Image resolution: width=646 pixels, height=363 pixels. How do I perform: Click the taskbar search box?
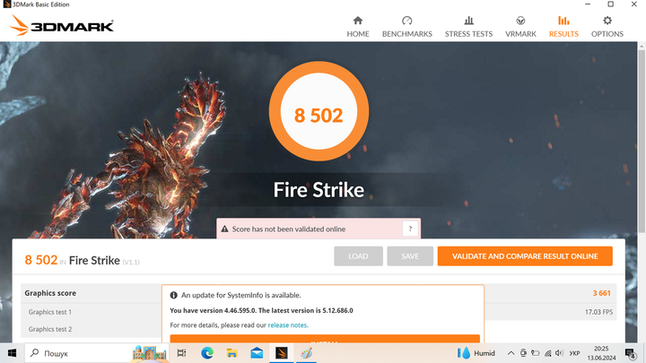tap(97, 353)
